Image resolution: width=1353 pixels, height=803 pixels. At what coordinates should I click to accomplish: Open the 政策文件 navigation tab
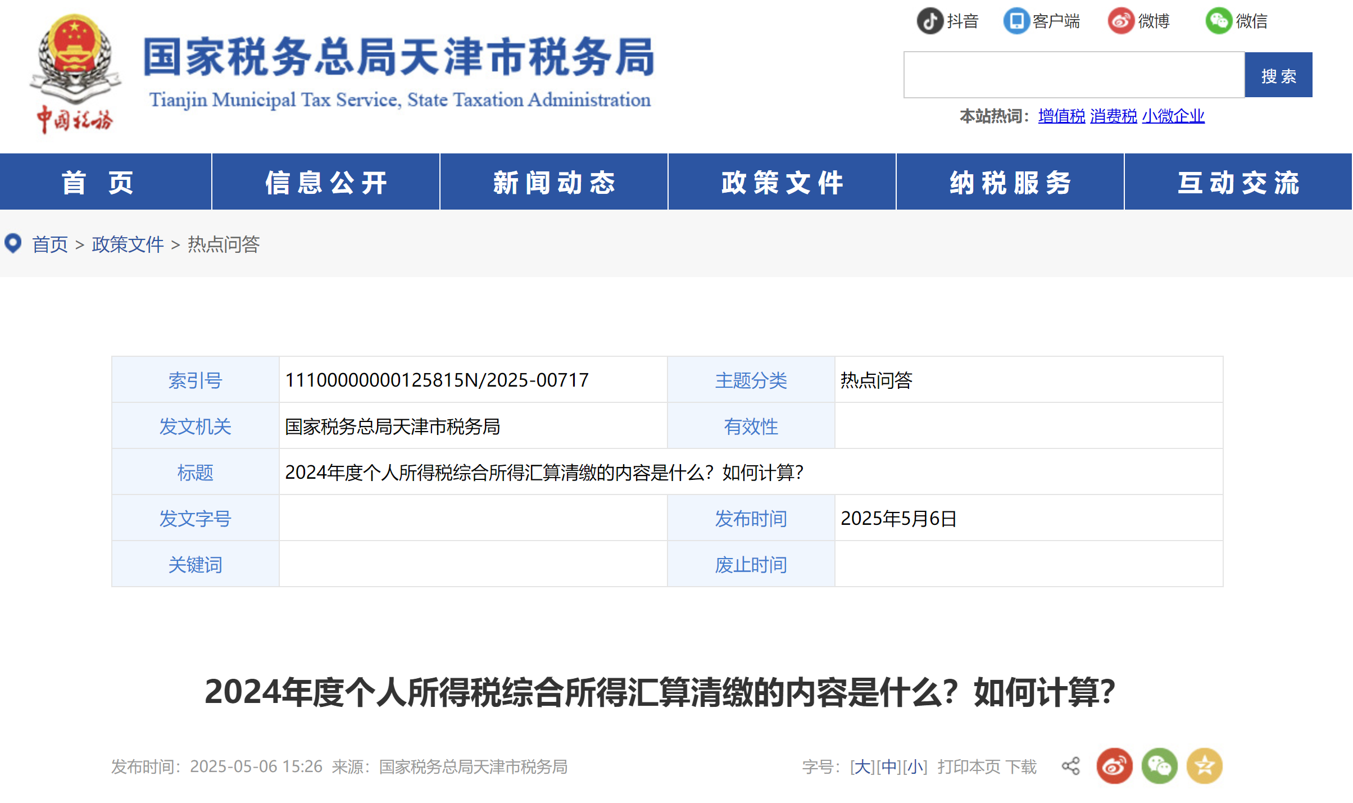pos(782,182)
